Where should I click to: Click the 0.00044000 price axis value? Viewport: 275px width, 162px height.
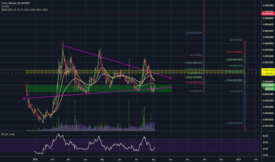pyautogui.click(x=268, y=31)
